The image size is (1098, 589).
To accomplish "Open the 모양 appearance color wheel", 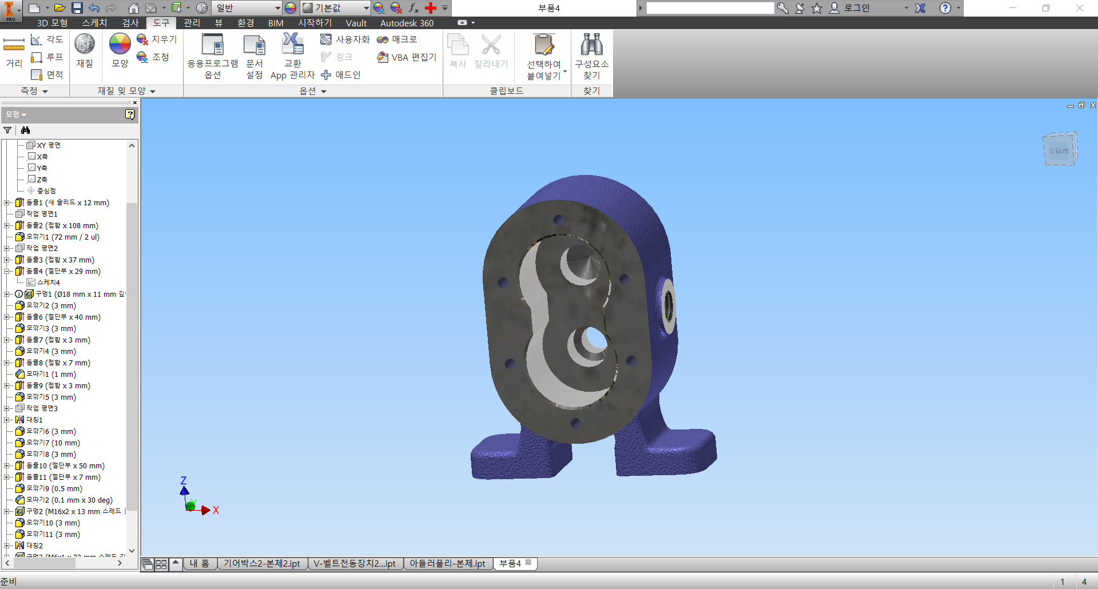I will pos(120,51).
